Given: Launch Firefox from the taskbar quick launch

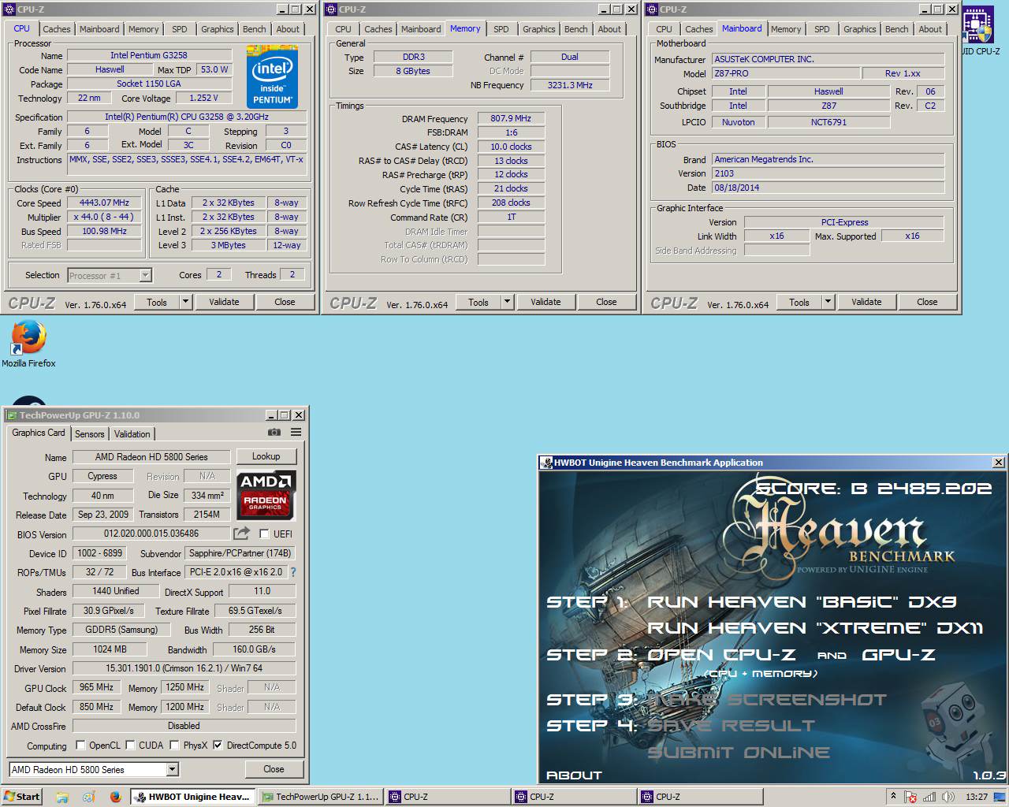Looking at the screenshot, I should coord(115,797).
